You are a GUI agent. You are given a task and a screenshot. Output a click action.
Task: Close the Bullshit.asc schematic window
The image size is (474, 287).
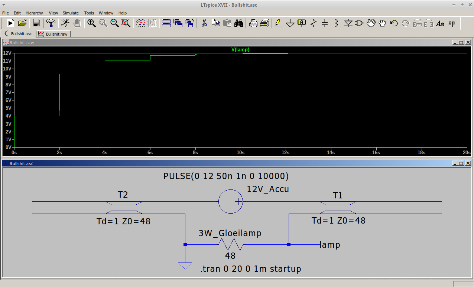coord(468,163)
